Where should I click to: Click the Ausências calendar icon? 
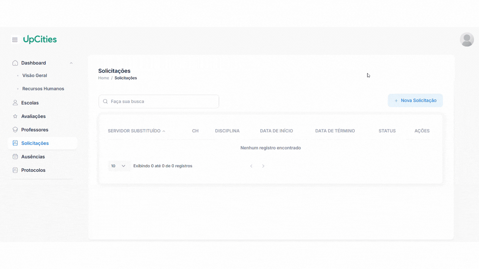[x=15, y=157]
